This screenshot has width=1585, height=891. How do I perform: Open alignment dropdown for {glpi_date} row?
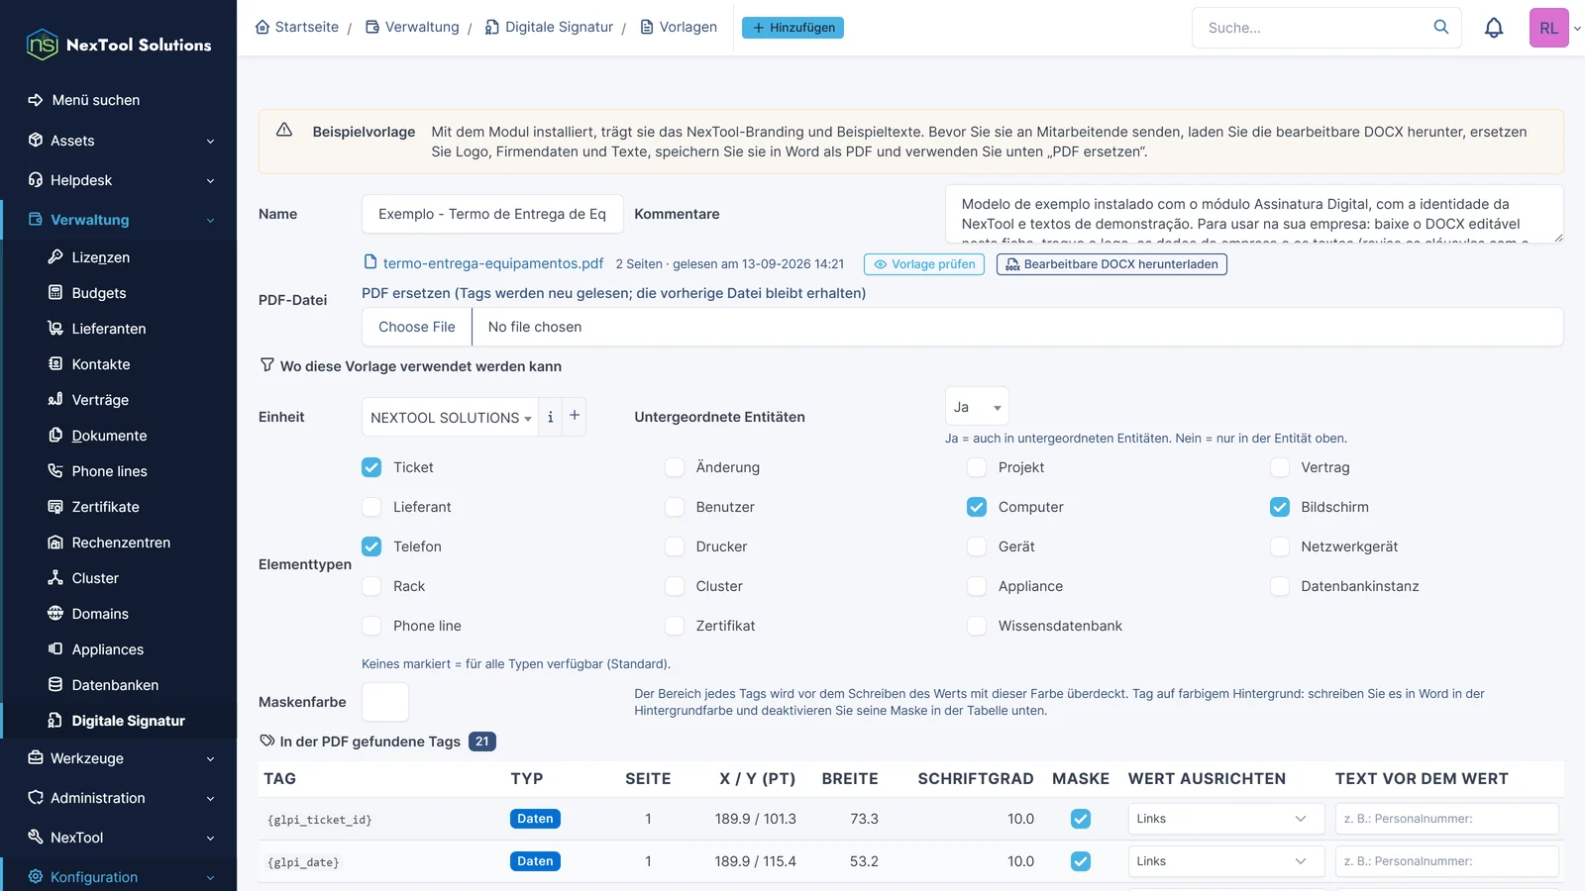(1225, 861)
